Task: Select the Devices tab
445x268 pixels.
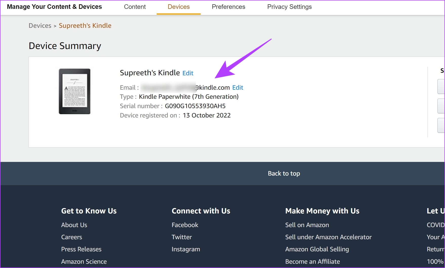Action: pyautogui.click(x=178, y=7)
